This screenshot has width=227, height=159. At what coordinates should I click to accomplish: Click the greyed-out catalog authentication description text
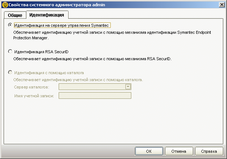pos(78,79)
